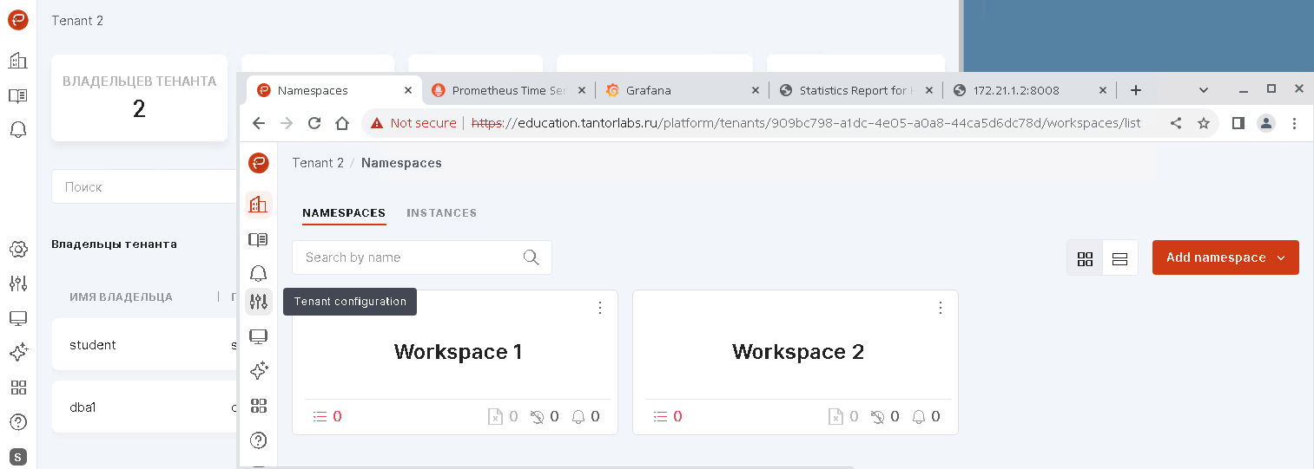The image size is (1314, 469).
Task: Open Workspace 2 three-dot menu
Action: pos(940,308)
